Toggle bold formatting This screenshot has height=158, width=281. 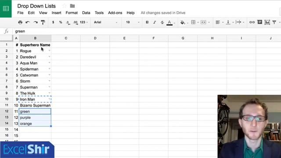point(147,22)
